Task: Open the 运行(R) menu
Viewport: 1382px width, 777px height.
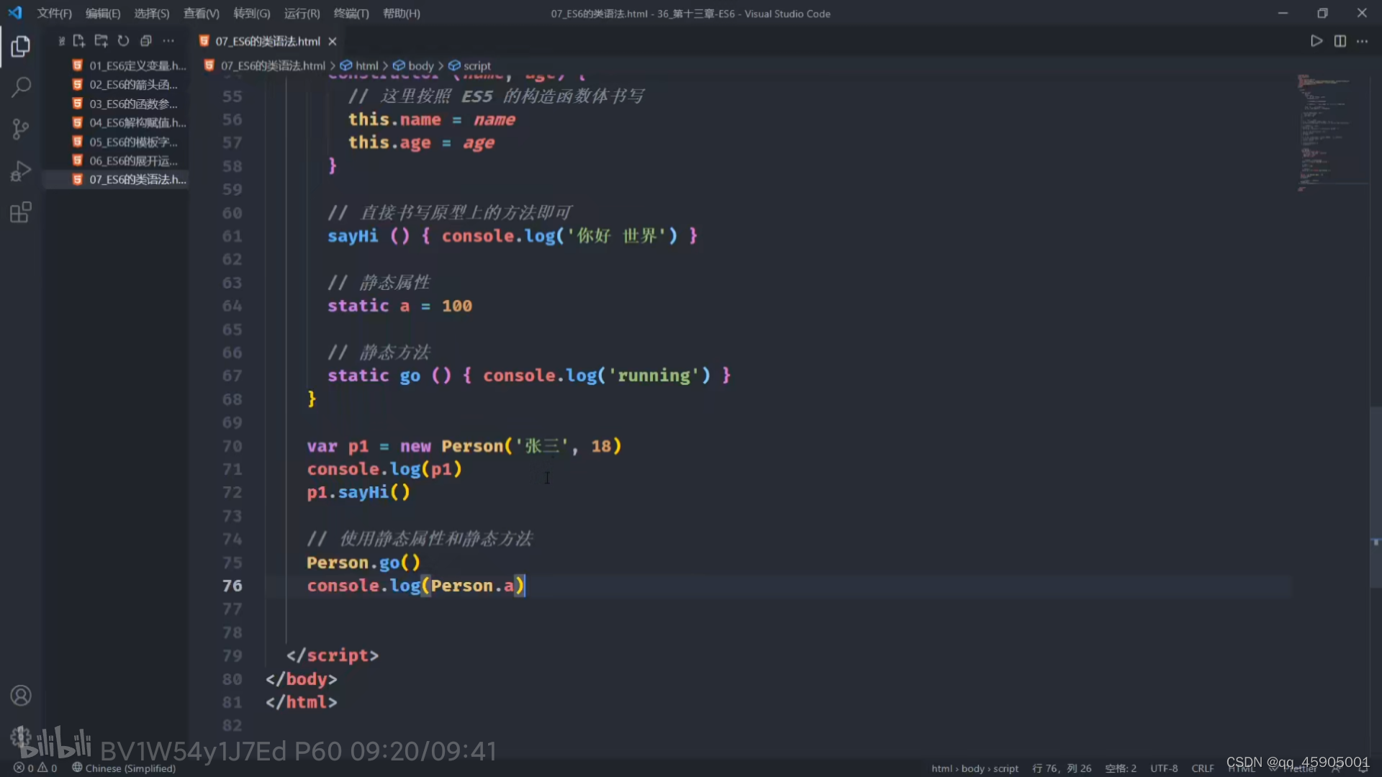Action: coord(302,14)
